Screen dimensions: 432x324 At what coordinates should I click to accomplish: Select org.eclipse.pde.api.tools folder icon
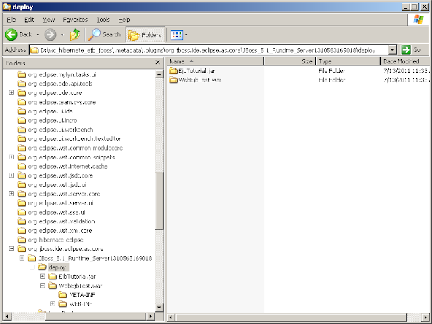click(22, 84)
